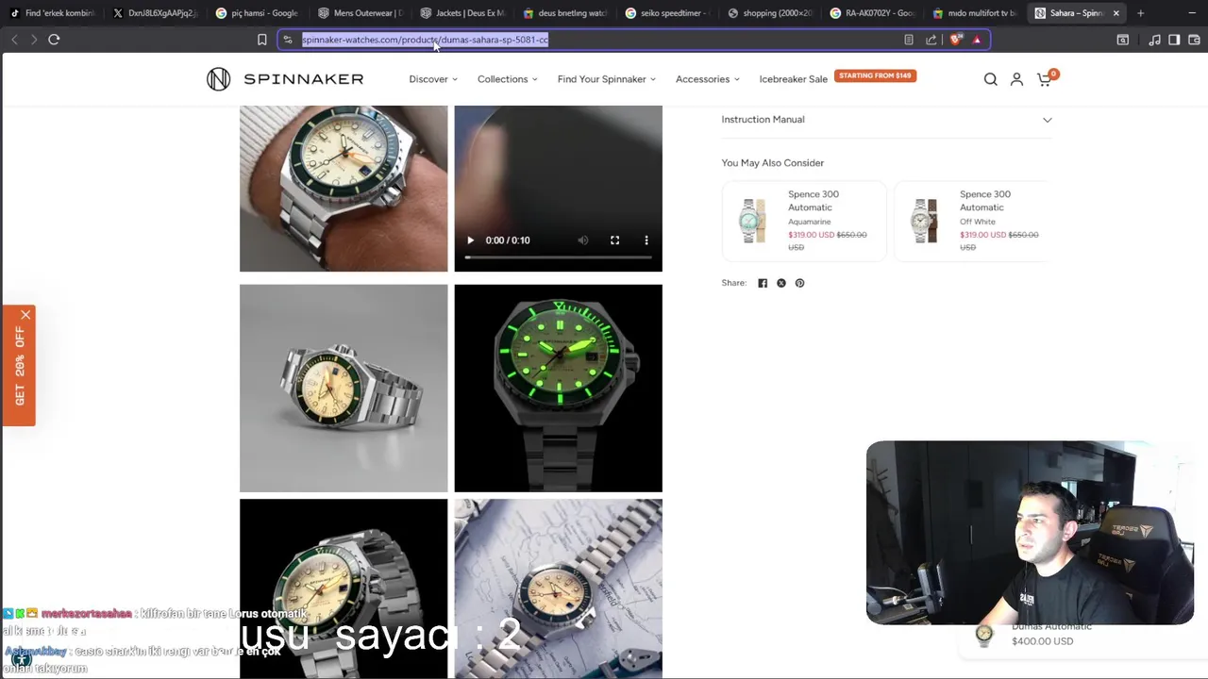This screenshot has height=679, width=1208.
Task: Click the Starting From $149 badge
Action: [x=875, y=75]
